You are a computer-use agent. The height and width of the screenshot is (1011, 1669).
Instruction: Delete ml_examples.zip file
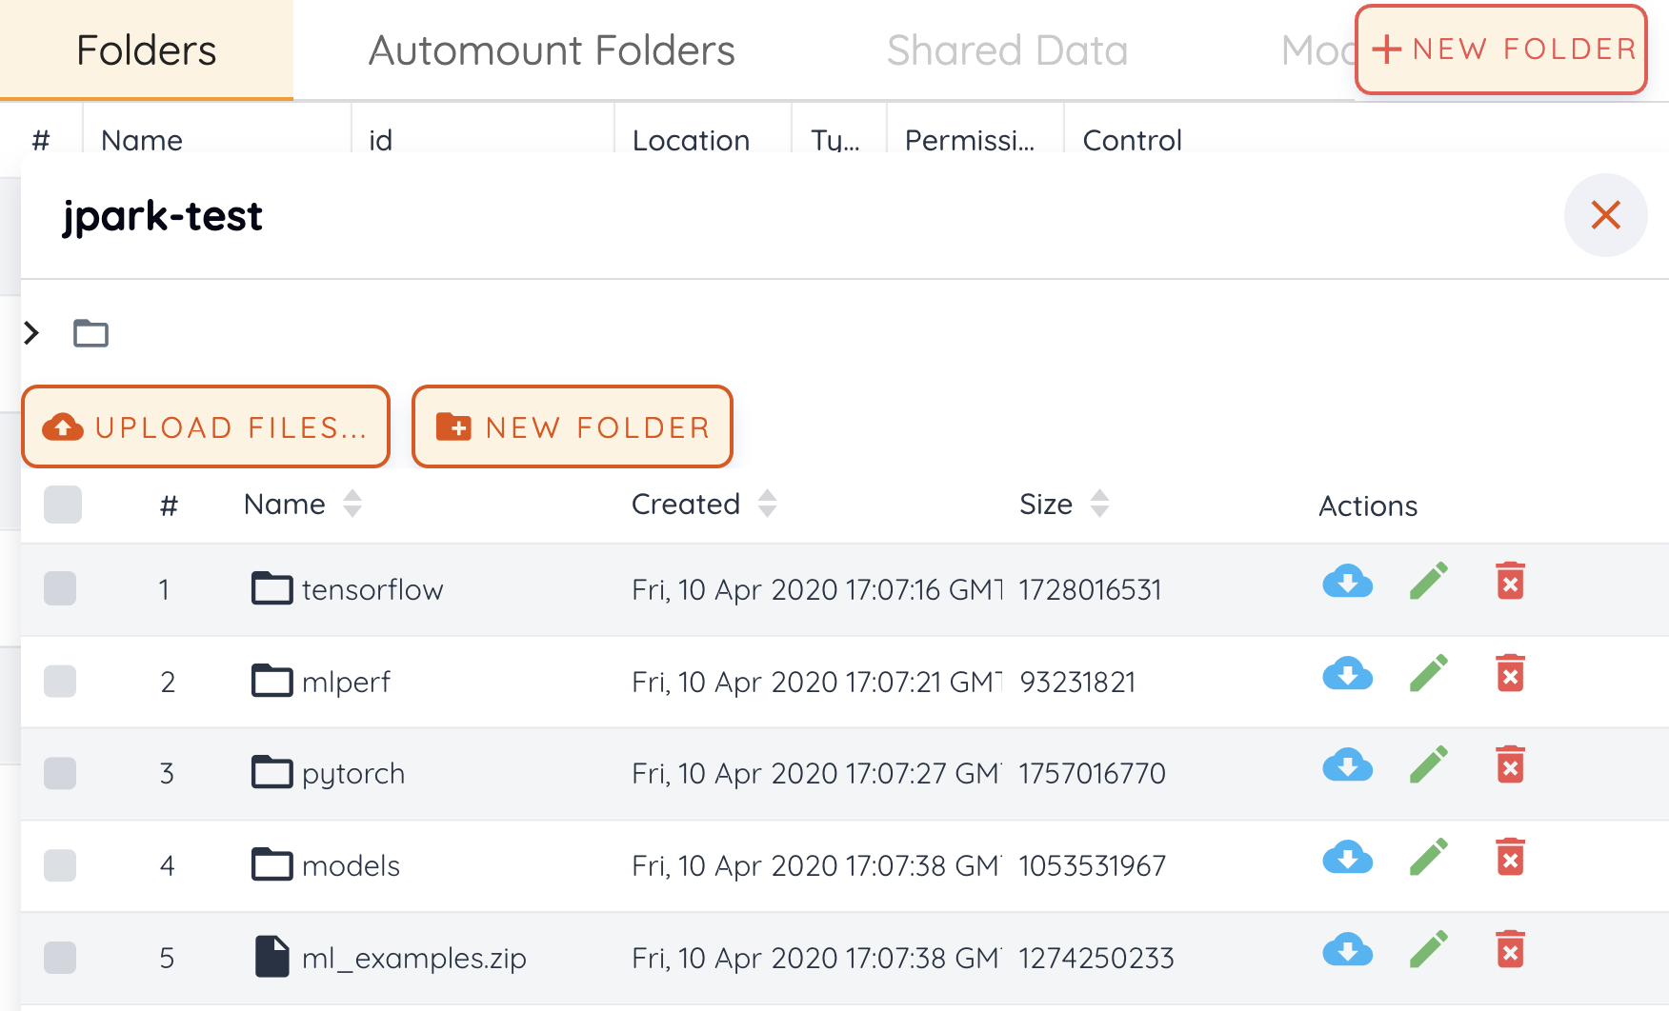[x=1510, y=949]
